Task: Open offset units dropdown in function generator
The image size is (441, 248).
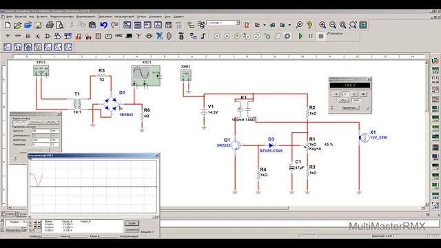Action: [55, 144]
